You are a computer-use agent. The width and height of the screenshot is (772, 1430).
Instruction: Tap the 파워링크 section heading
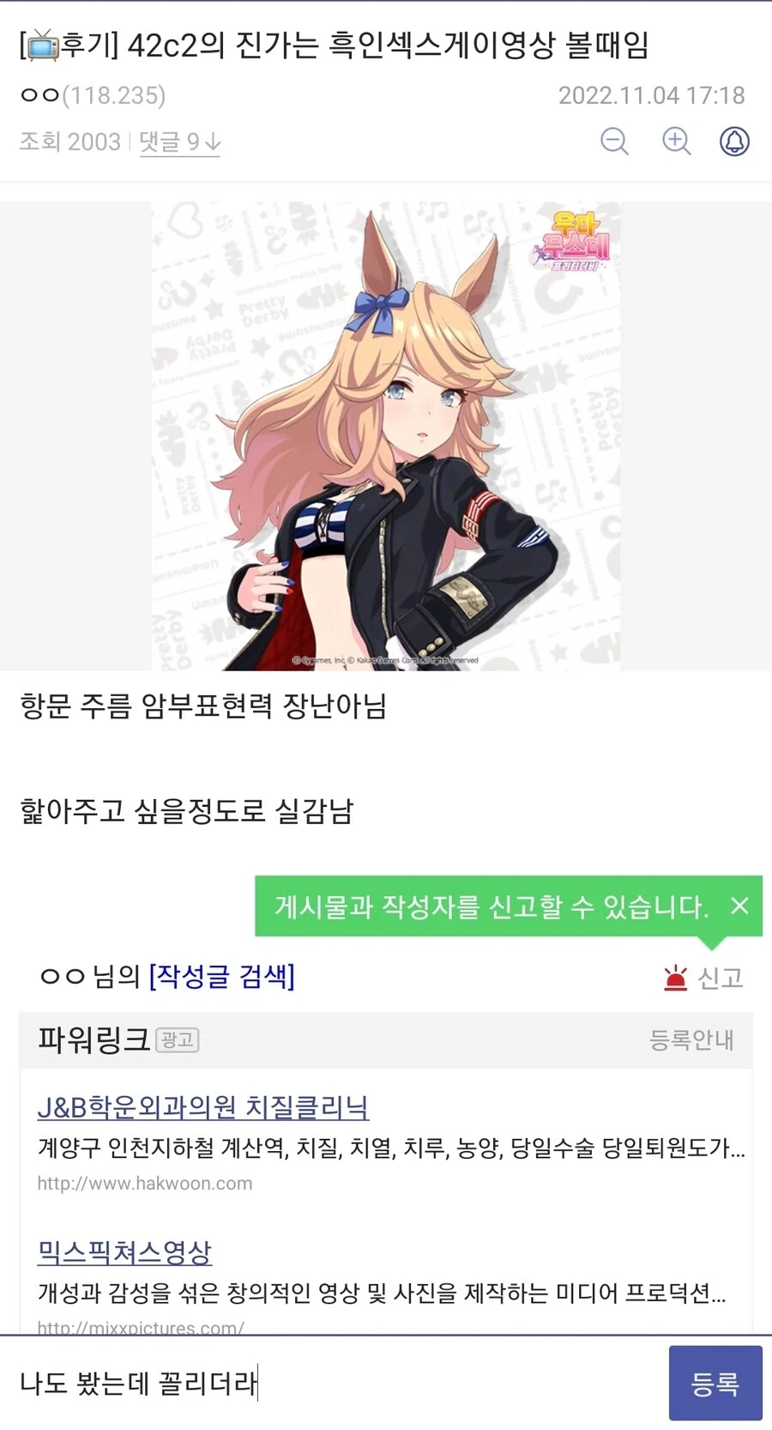click(x=94, y=1039)
